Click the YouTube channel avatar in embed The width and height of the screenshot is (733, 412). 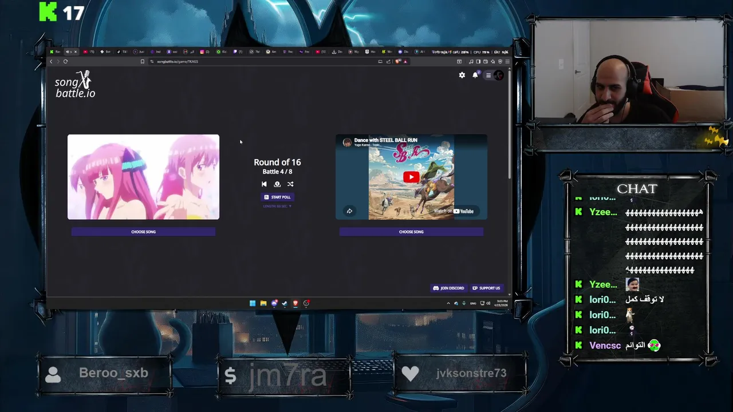[347, 142]
